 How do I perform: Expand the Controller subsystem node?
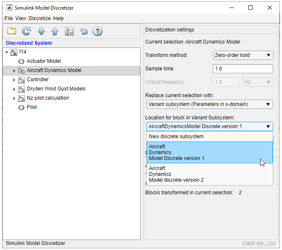tap(14, 80)
